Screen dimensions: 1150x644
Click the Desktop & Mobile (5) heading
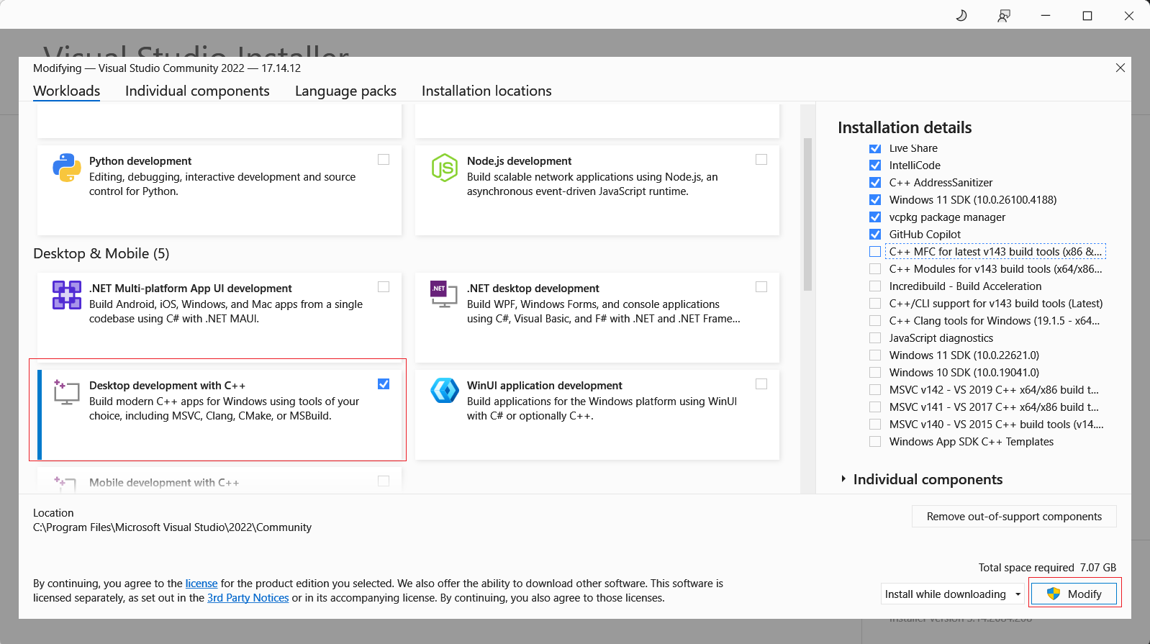point(101,254)
